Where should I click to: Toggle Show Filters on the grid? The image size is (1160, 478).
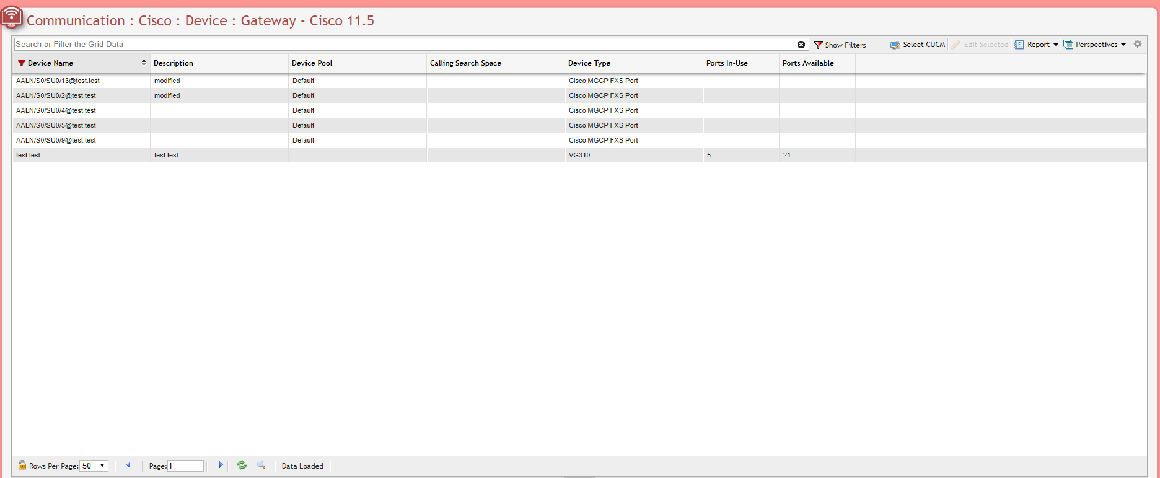pyautogui.click(x=840, y=45)
